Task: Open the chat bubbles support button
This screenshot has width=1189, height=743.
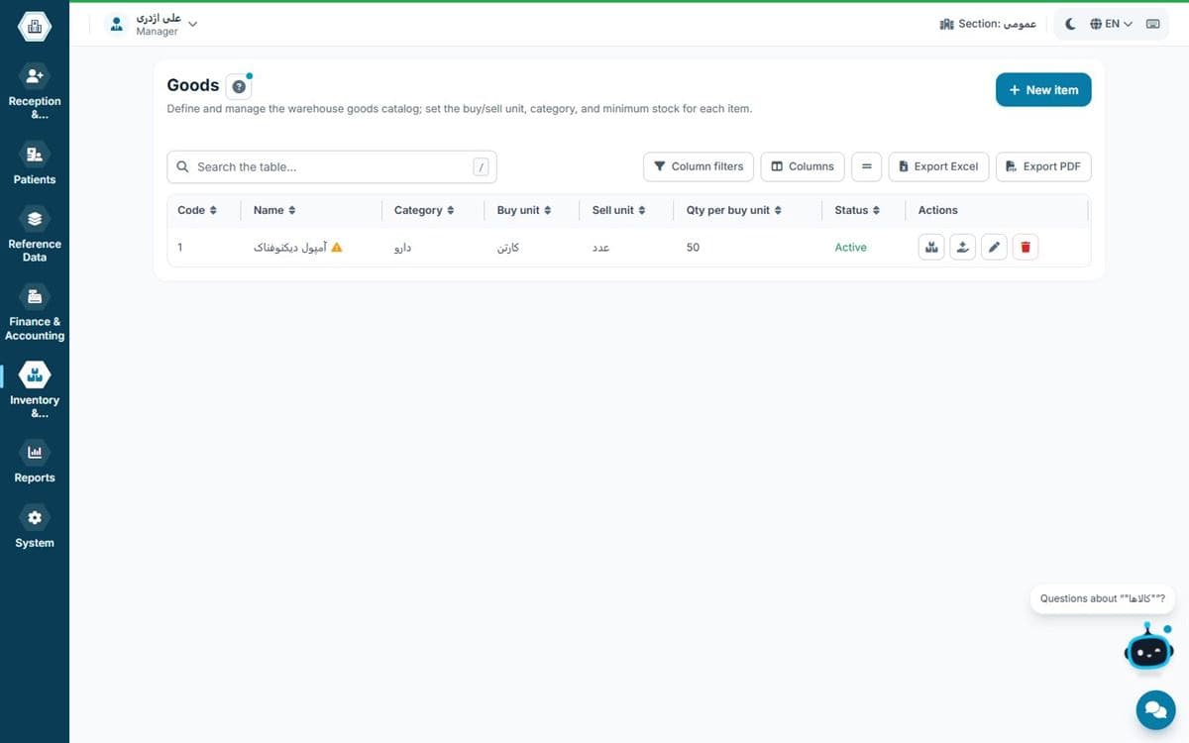Action: pyautogui.click(x=1155, y=709)
